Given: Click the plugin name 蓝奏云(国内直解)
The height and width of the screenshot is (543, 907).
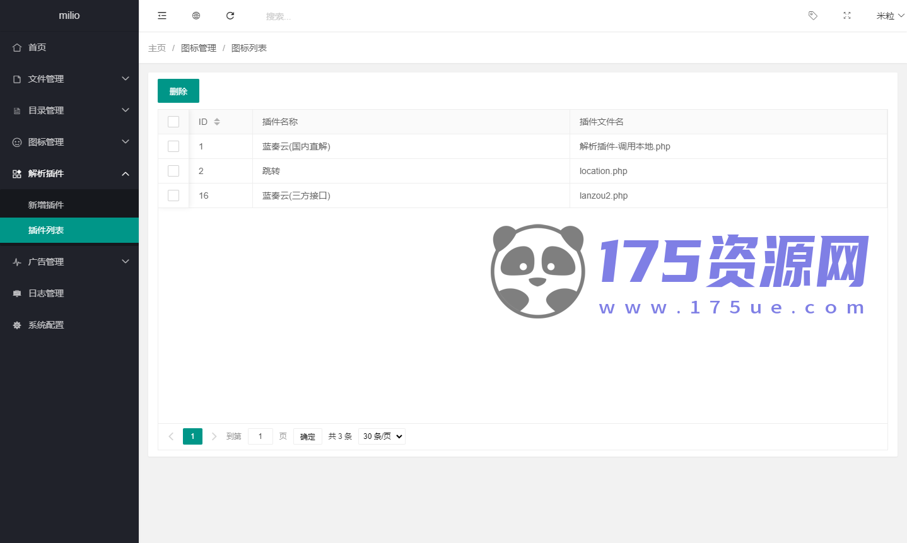Looking at the screenshot, I should coord(296,146).
